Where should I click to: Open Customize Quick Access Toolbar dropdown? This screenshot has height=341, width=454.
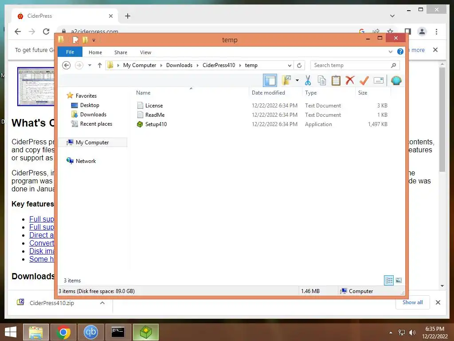click(94, 40)
